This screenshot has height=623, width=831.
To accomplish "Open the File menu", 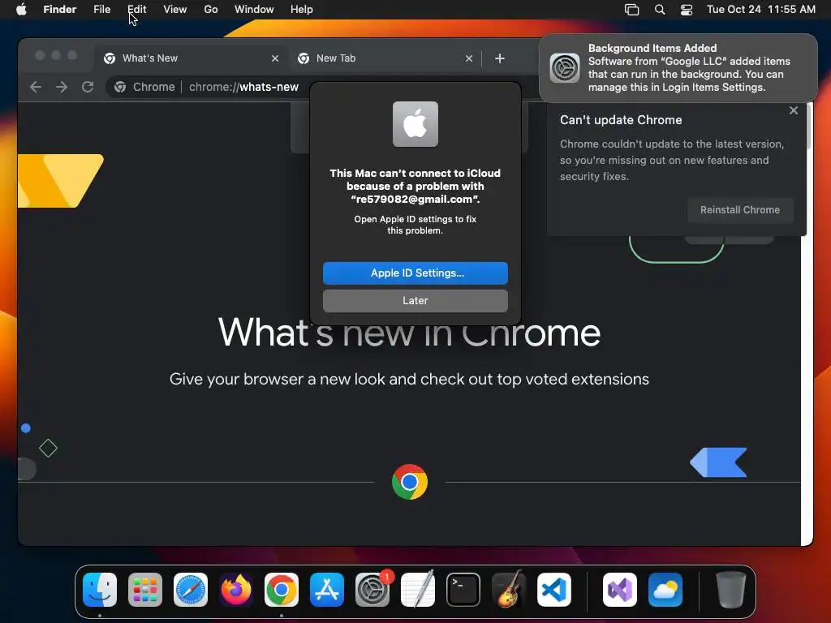I will pyautogui.click(x=101, y=10).
